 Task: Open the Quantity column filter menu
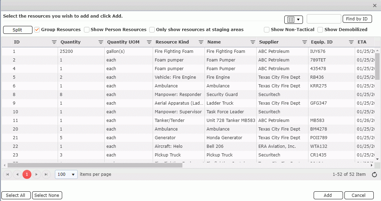pos(101,42)
